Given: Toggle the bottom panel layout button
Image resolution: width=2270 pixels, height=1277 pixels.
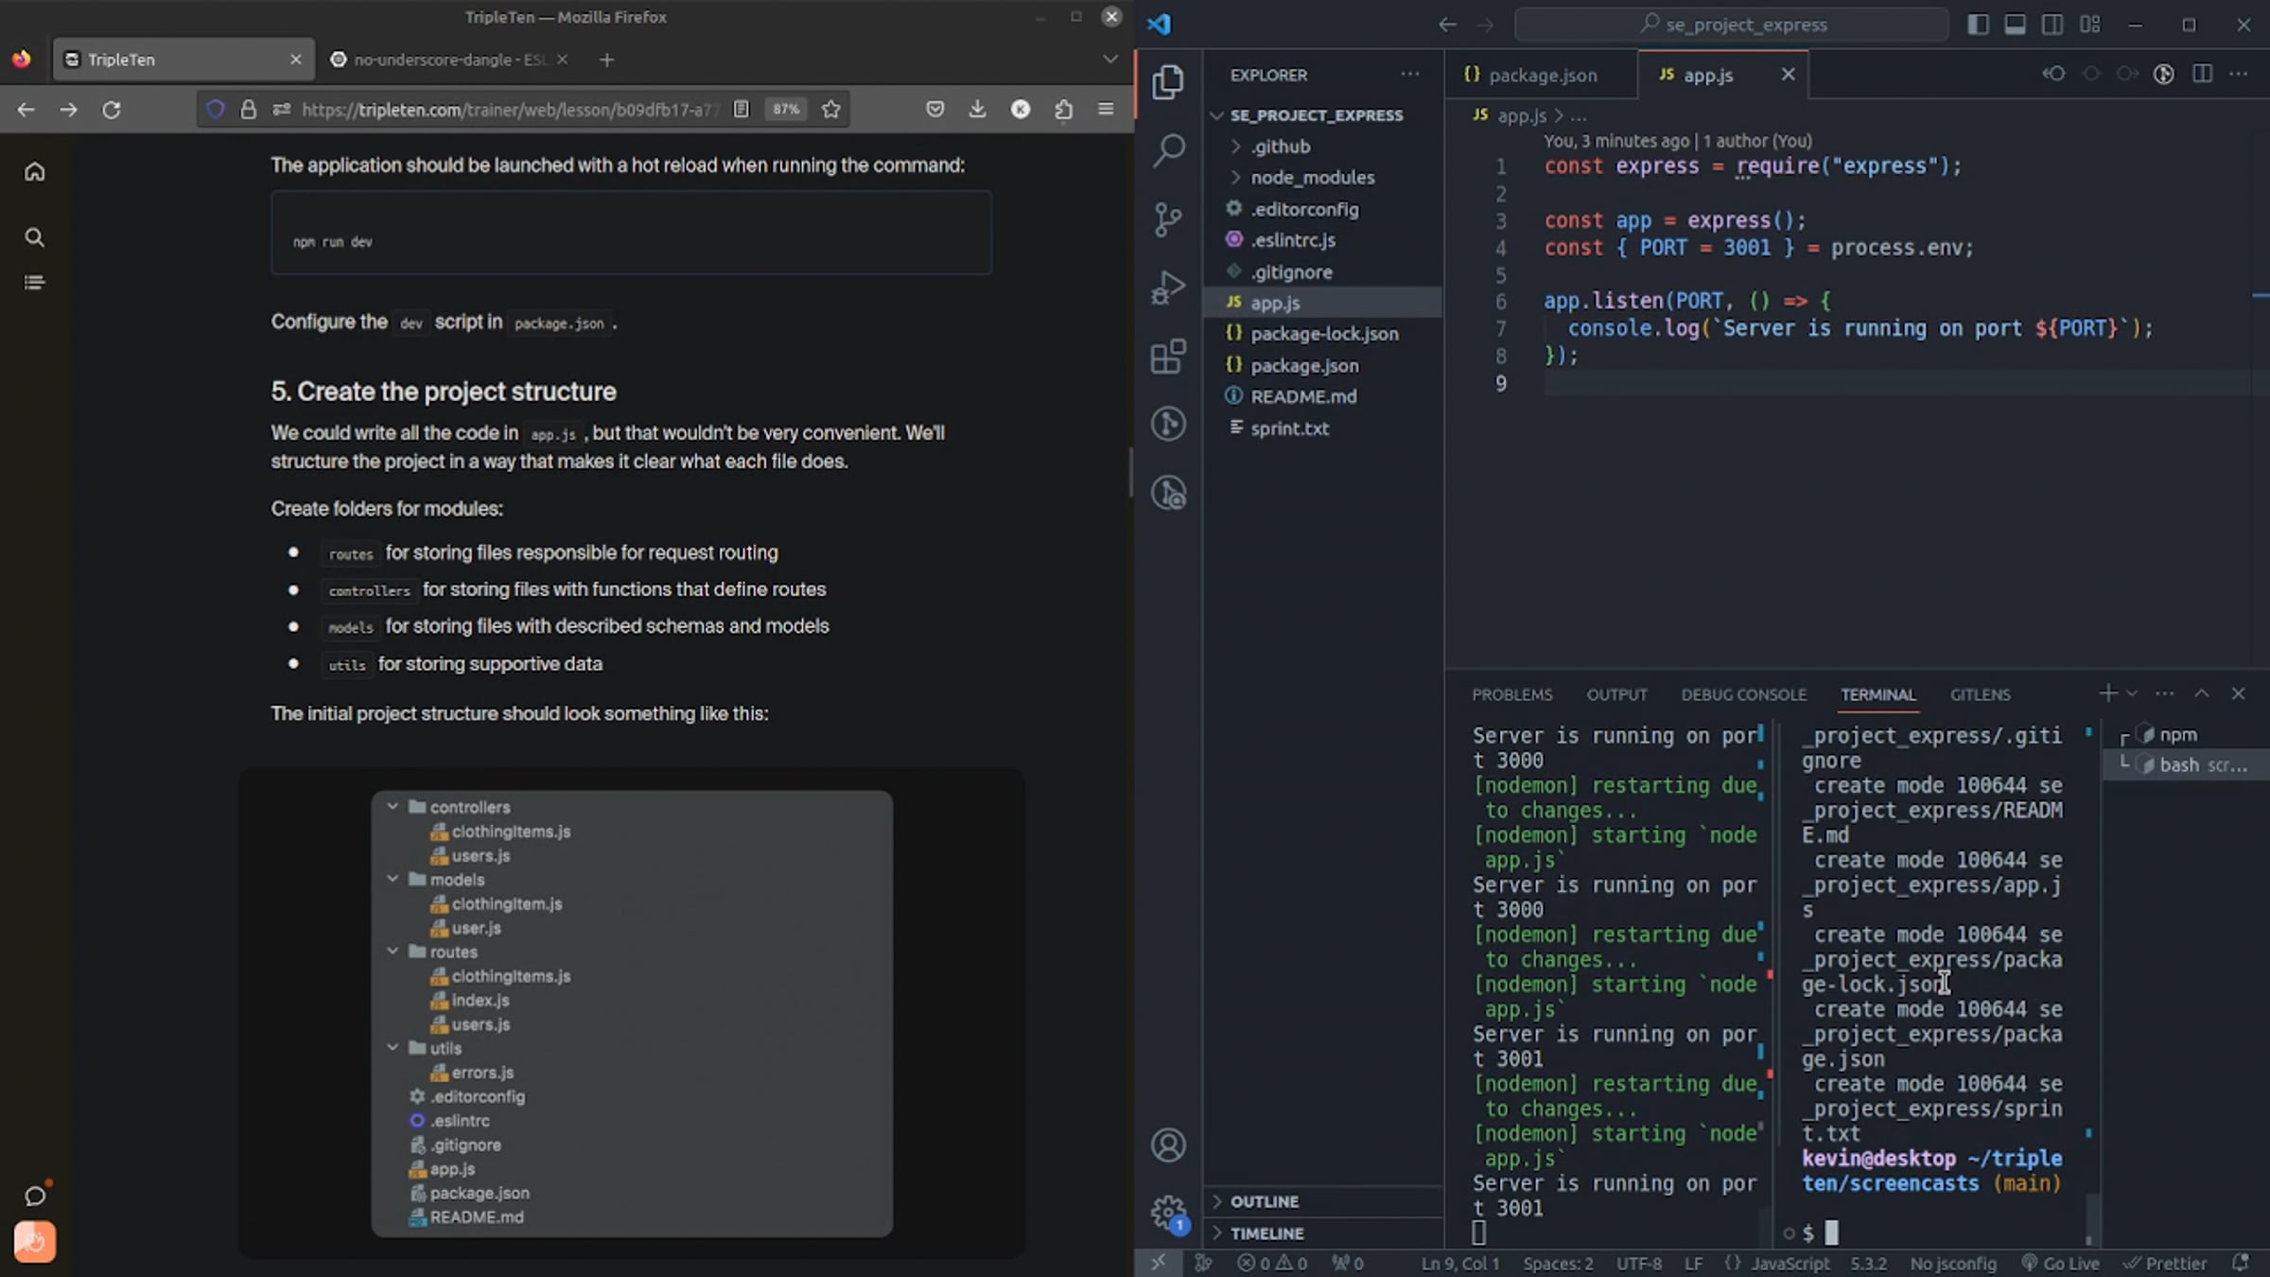Looking at the screenshot, I should (2015, 25).
